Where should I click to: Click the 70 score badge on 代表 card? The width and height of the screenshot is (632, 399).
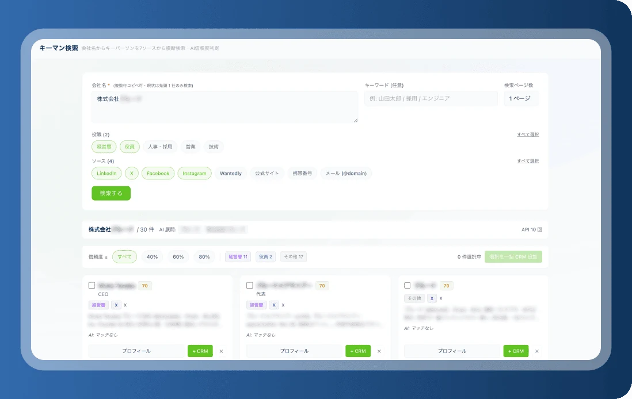tap(322, 286)
